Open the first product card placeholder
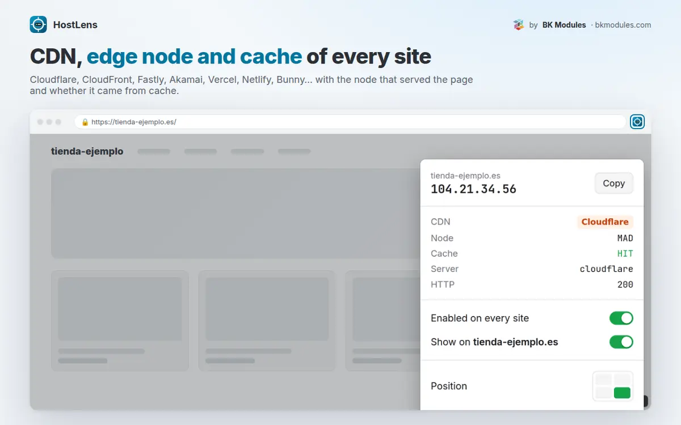Viewport: 681px width, 425px height. tap(120, 321)
